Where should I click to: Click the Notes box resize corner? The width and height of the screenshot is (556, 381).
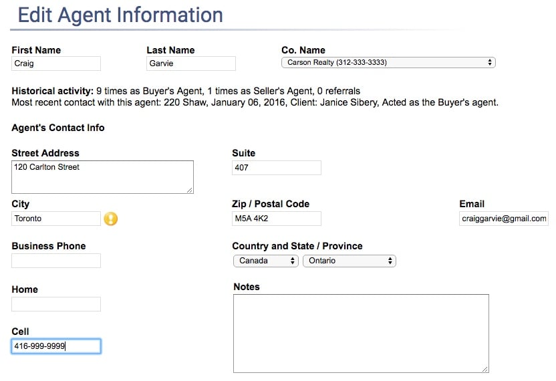pyautogui.click(x=485, y=368)
